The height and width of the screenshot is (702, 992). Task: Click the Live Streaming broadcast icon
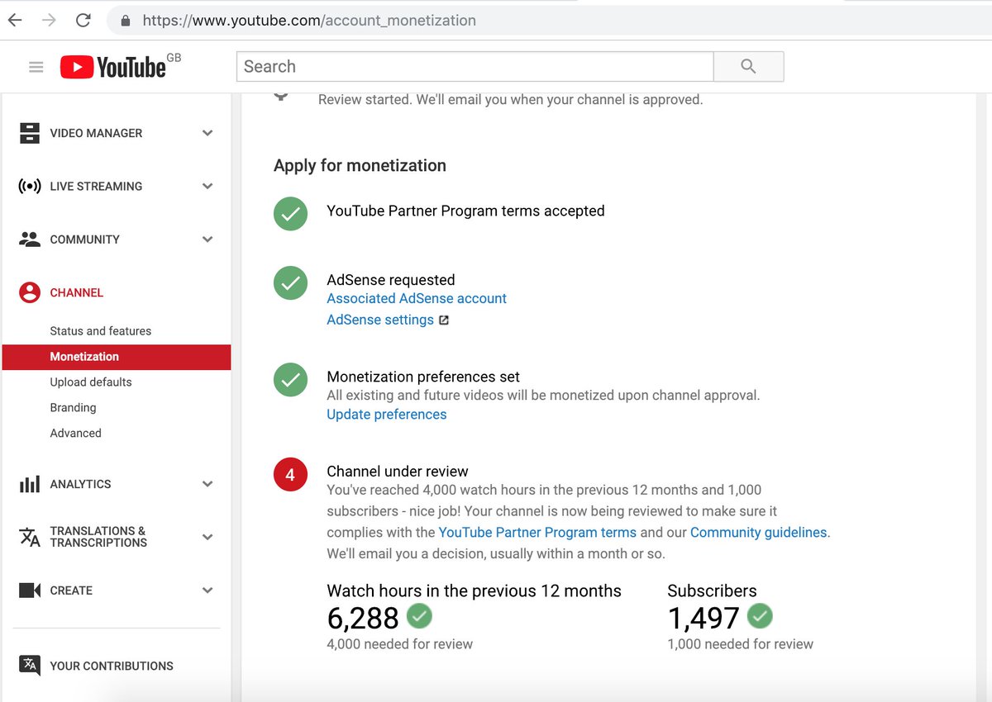tap(30, 186)
